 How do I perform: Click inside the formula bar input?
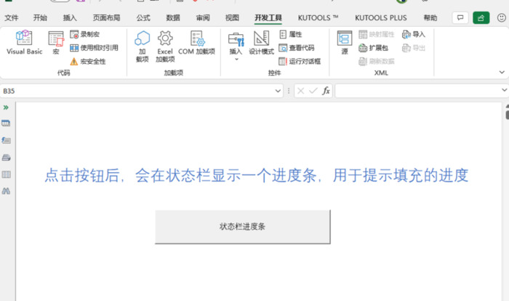tap(418, 91)
